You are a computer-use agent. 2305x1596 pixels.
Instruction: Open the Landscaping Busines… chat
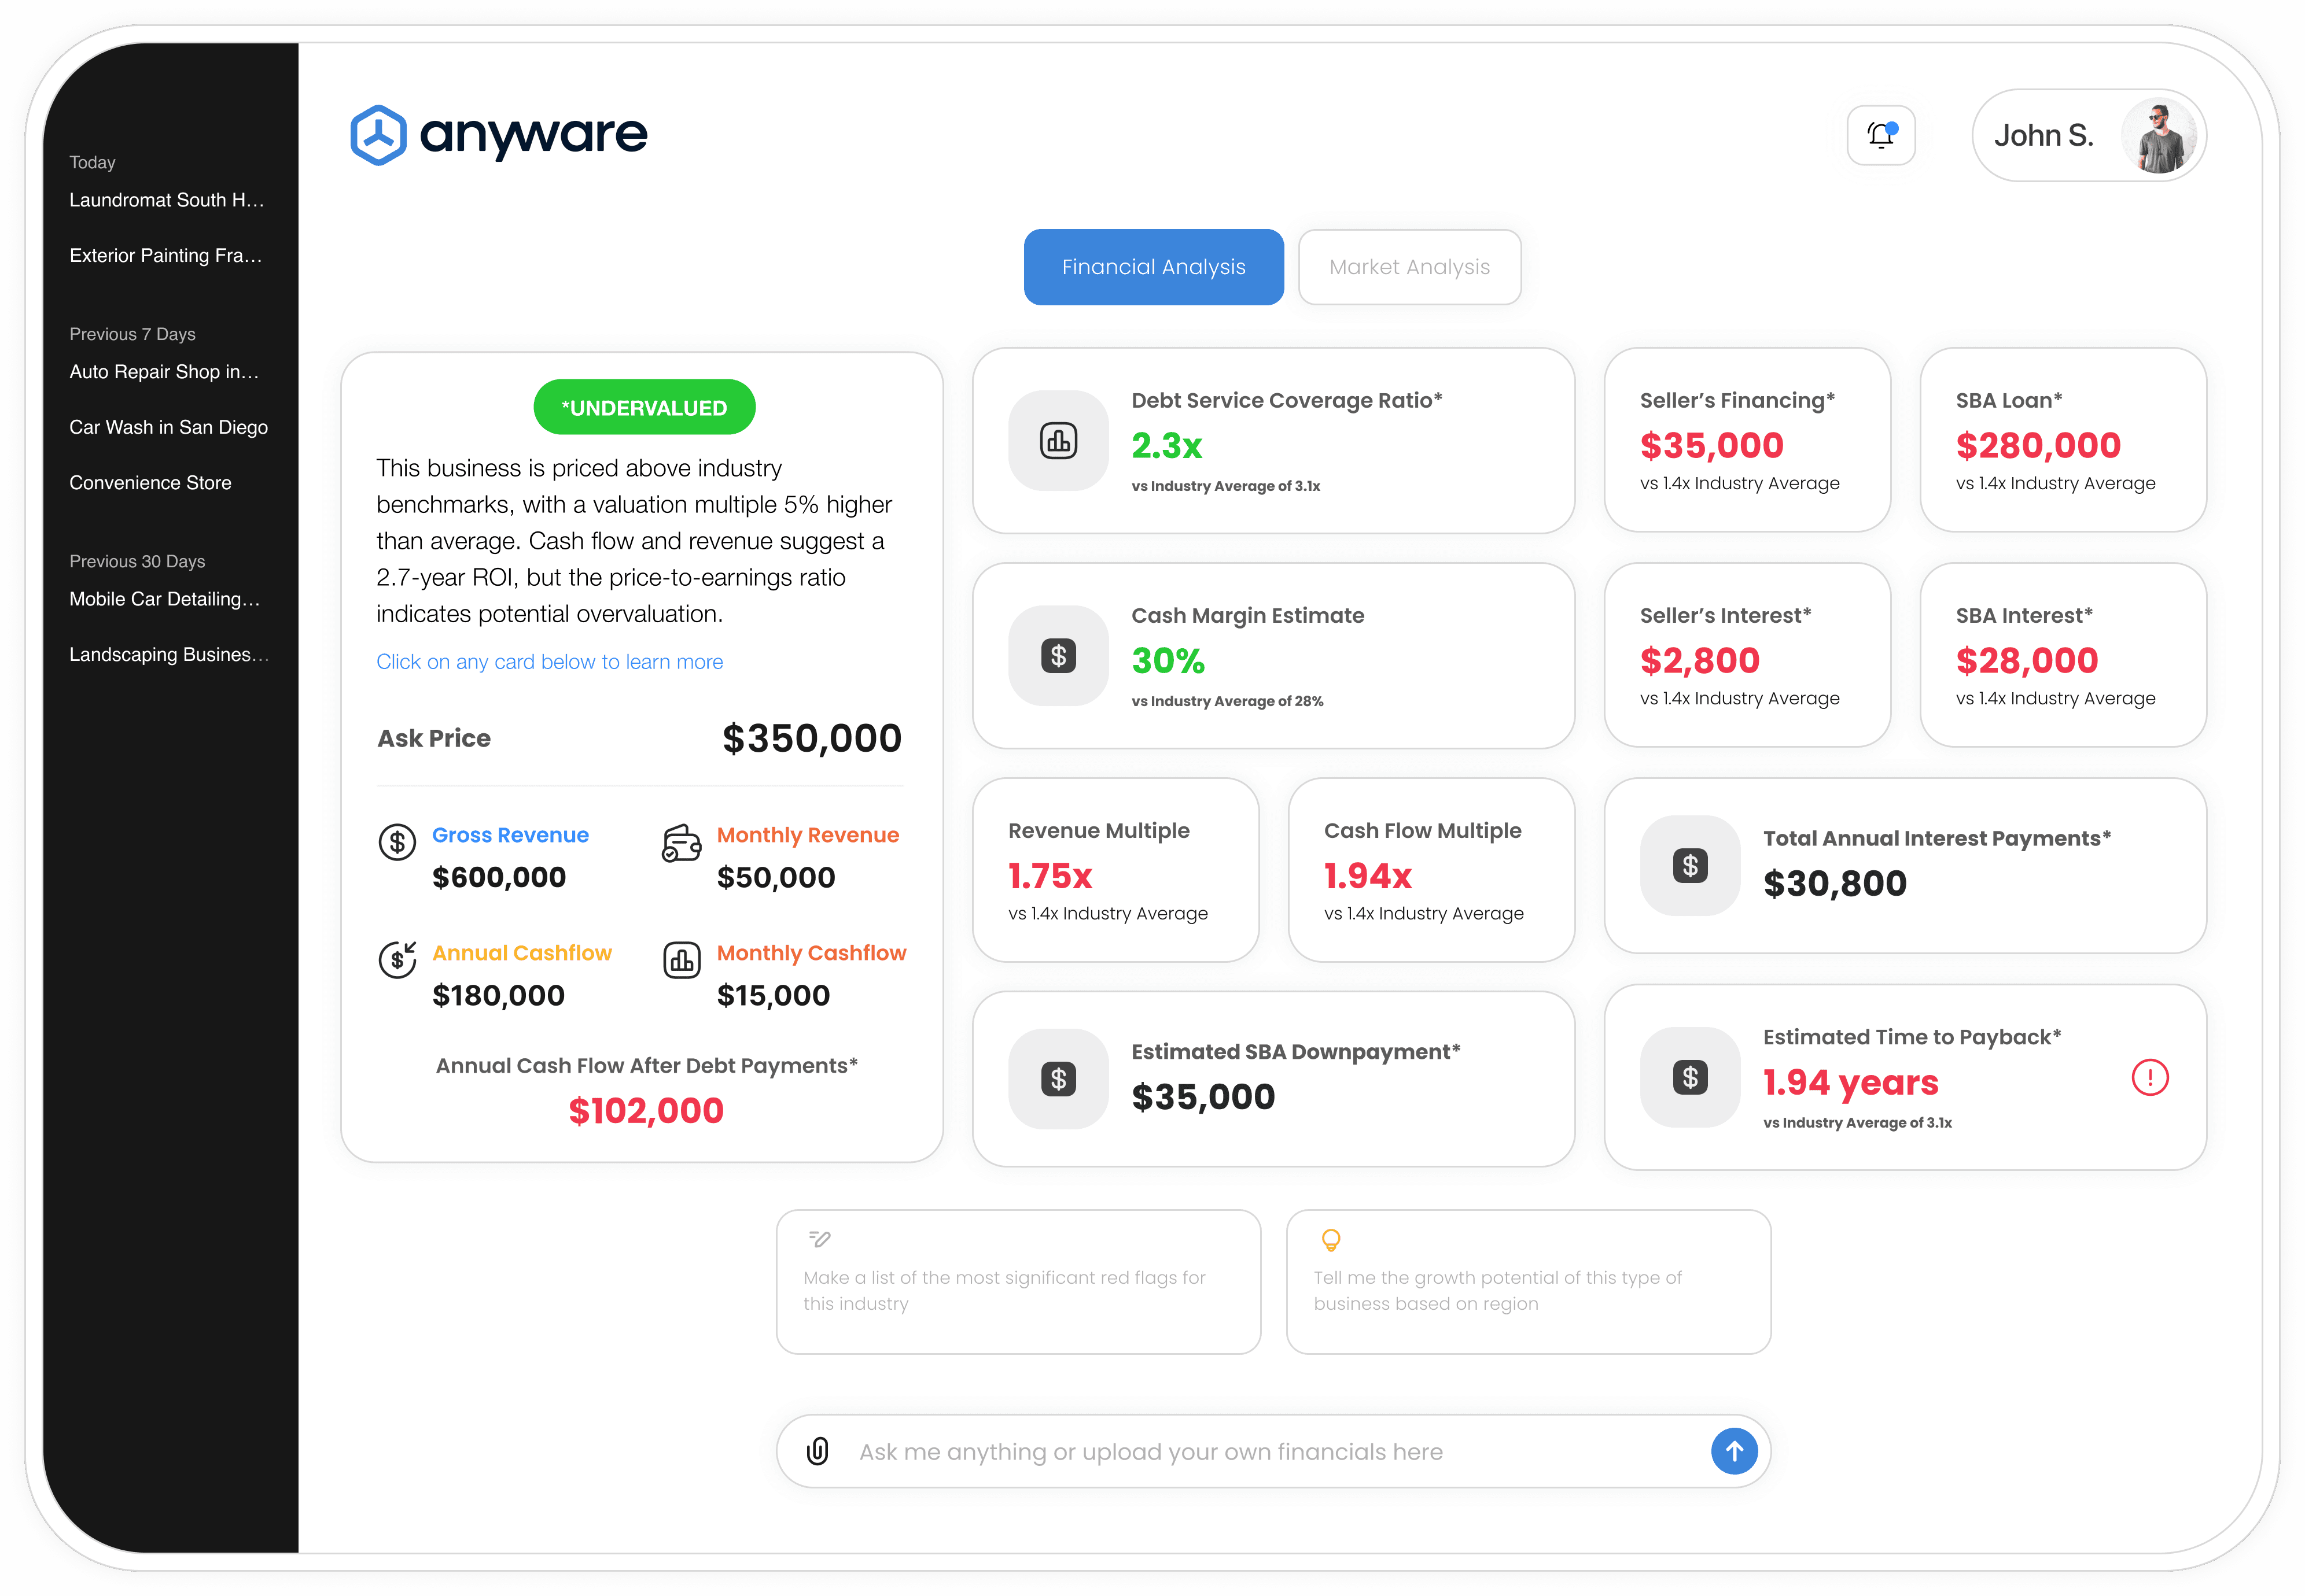point(169,655)
